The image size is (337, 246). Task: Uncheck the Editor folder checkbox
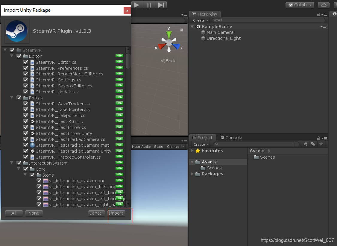(x=19, y=56)
